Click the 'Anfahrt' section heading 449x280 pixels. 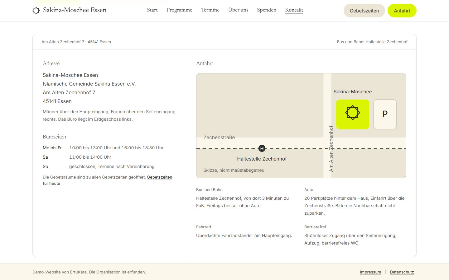(x=205, y=63)
